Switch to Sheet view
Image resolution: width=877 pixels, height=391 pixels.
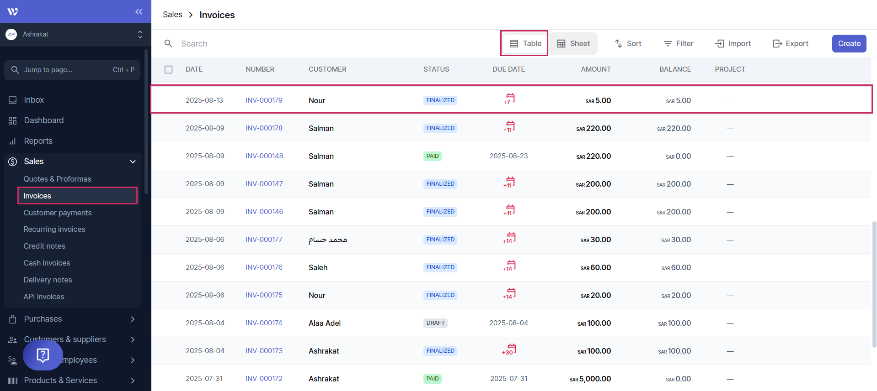tap(573, 43)
